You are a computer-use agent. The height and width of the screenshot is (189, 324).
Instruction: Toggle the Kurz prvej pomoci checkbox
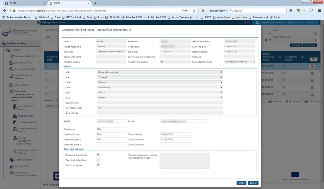98,165
